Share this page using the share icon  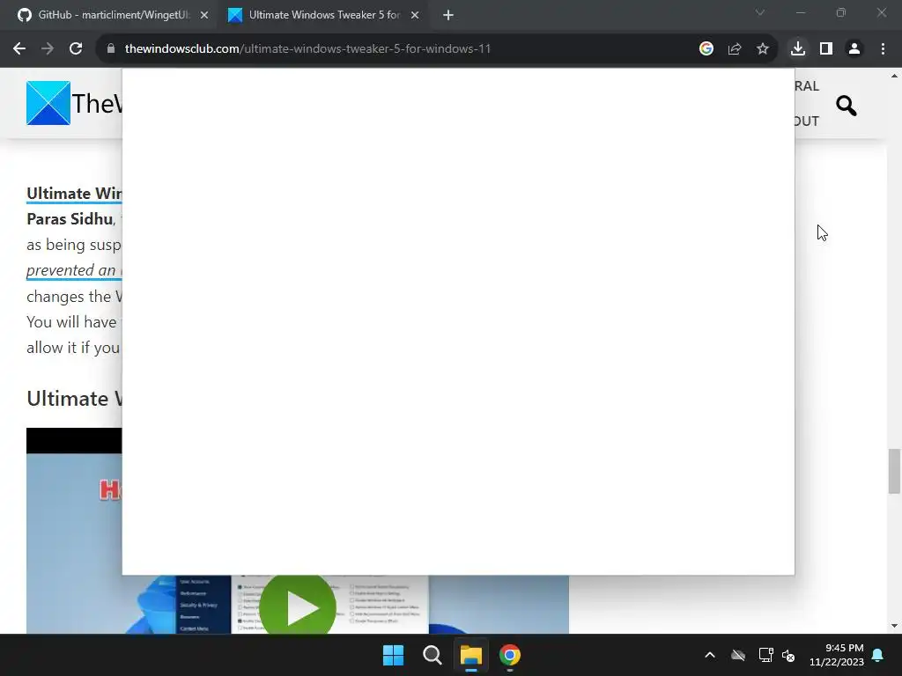click(735, 49)
